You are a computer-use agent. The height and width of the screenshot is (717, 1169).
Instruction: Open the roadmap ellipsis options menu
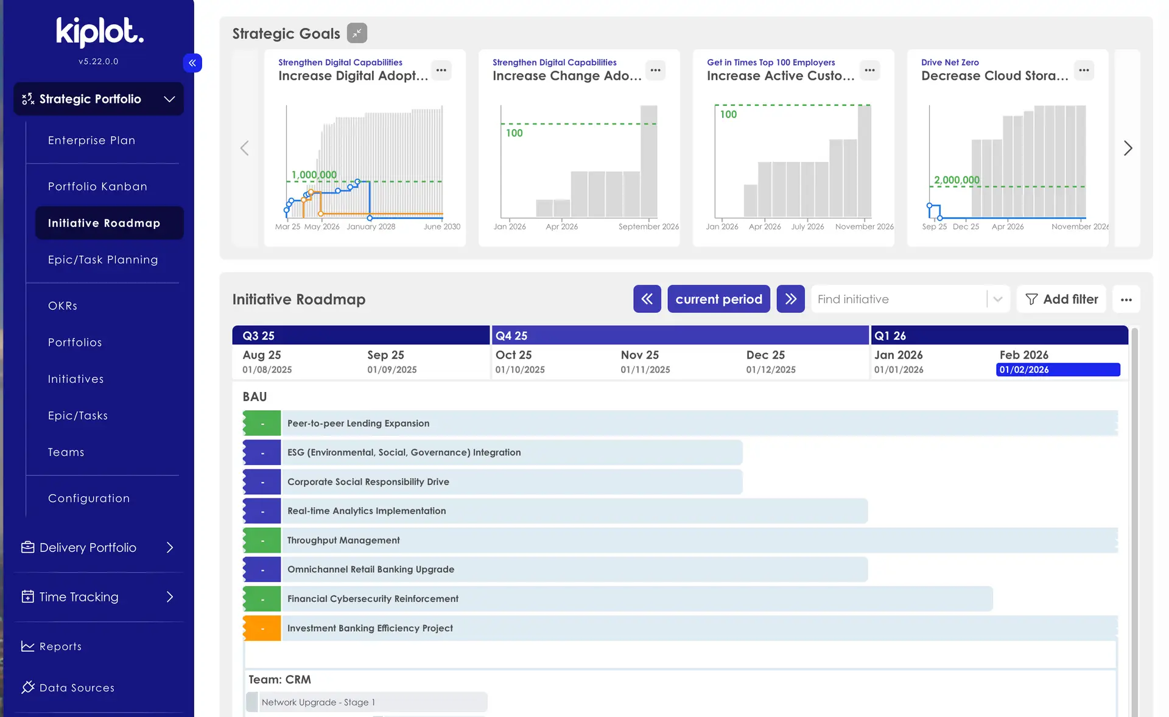click(x=1126, y=299)
